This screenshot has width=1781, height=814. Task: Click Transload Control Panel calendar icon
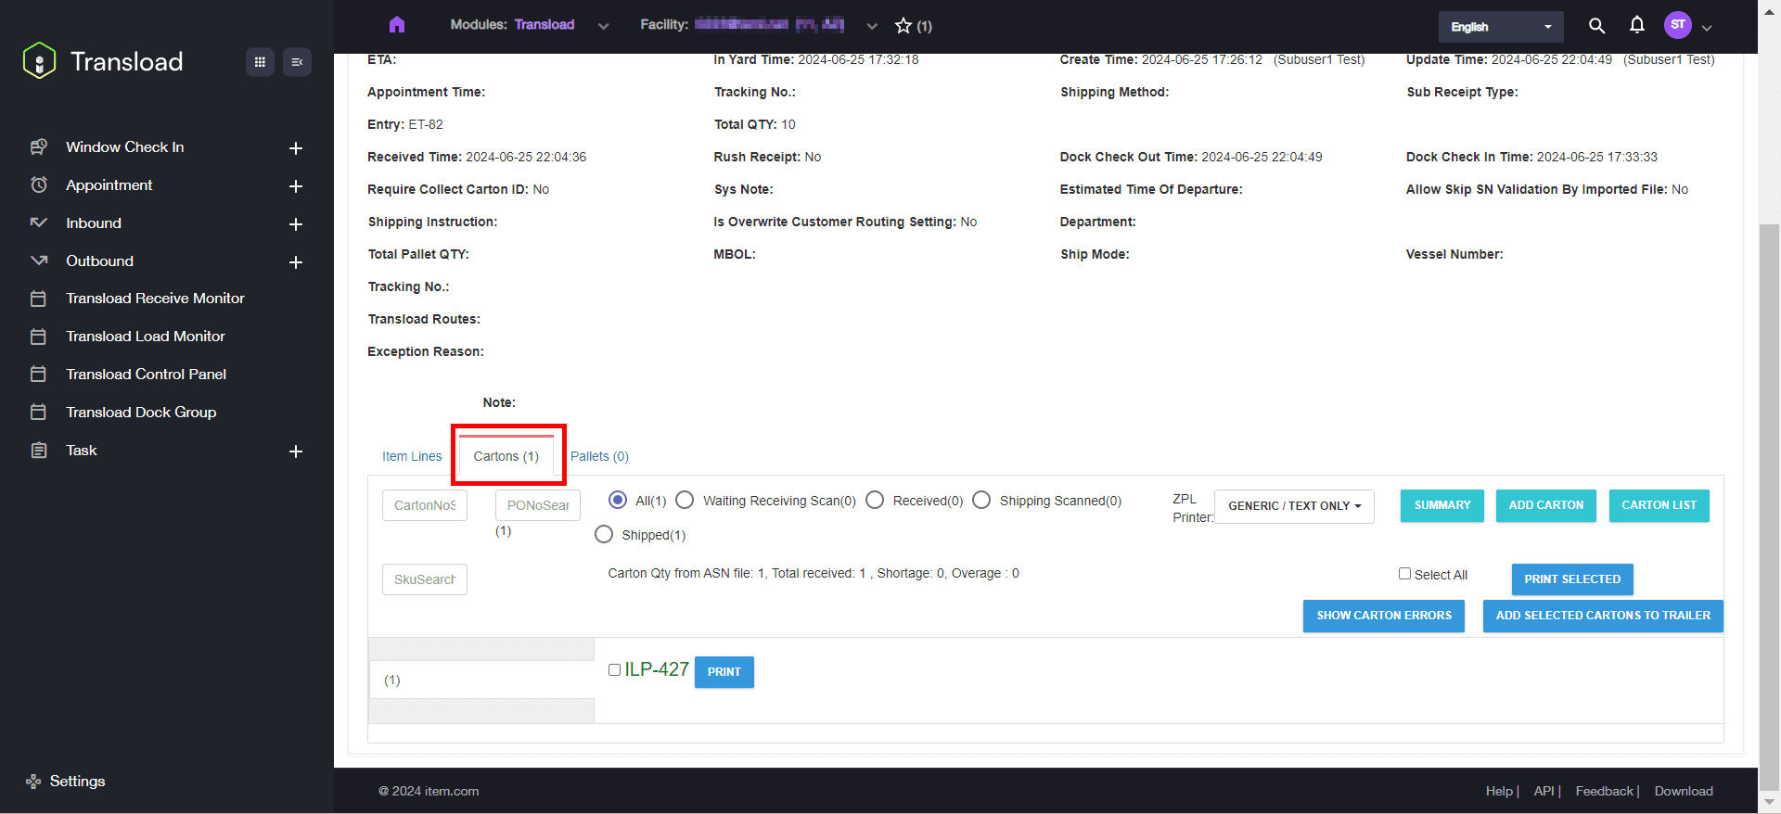coord(39,375)
